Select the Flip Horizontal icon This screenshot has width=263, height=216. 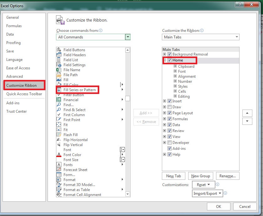coord(59,140)
